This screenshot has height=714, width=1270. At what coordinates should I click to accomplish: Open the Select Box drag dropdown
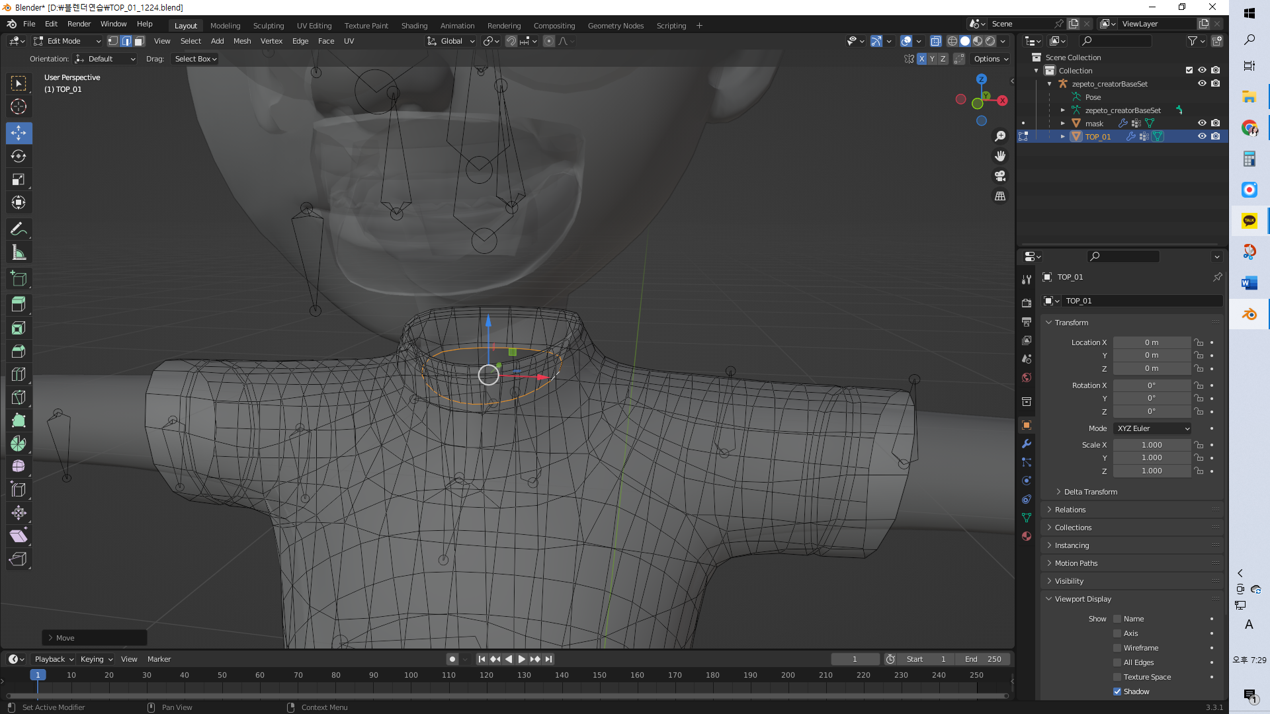[195, 59]
